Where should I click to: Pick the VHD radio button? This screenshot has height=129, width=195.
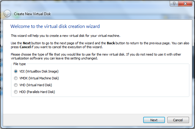tap(16, 85)
